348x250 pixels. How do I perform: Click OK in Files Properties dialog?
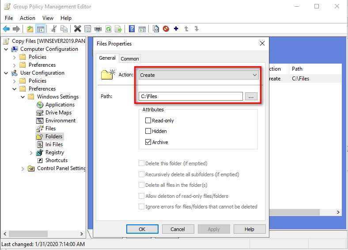pos(142,229)
